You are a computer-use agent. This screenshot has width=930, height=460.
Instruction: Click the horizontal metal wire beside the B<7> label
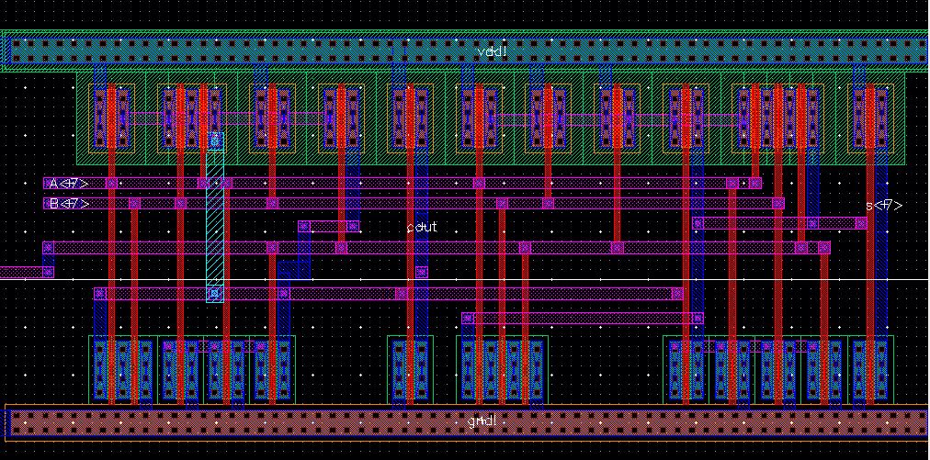[414, 204]
